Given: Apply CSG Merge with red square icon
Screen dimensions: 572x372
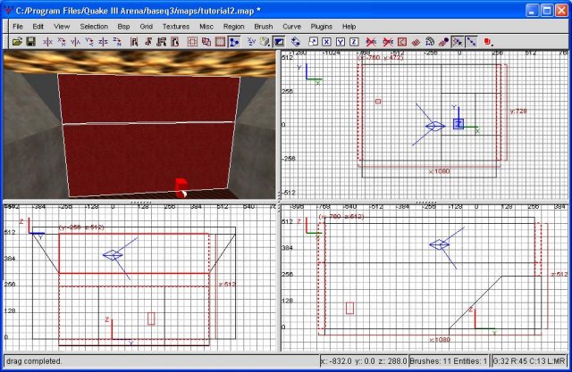Looking at the screenshot, I should point(220,42).
